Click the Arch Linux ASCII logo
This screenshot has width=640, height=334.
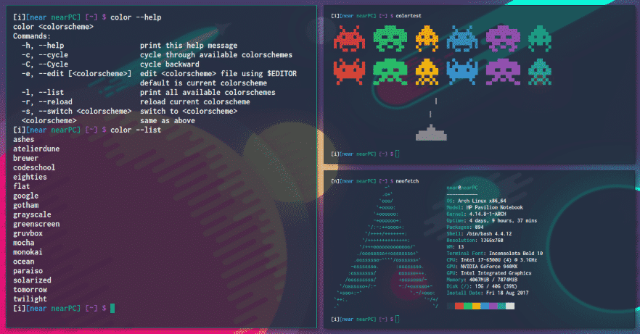[x=386, y=247]
